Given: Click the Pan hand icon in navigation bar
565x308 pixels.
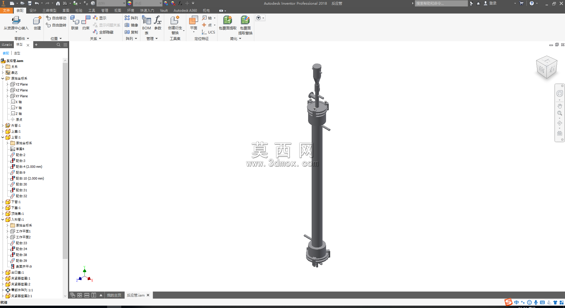Looking at the screenshot, I should [x=559, y=106].
